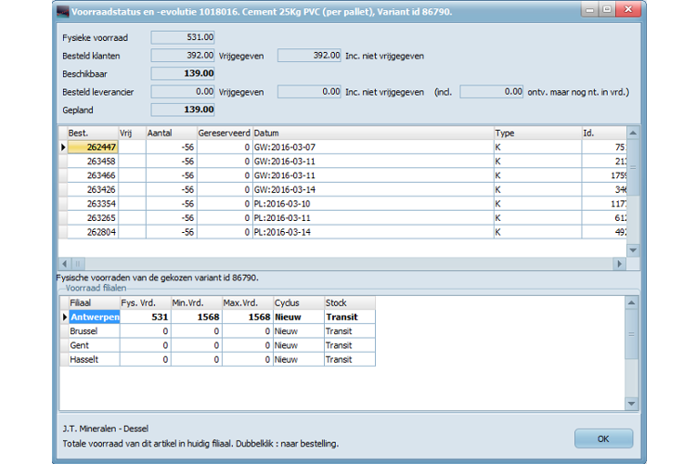Click the Min.Vrd. column header
The height and width of the screenshot is (464, 696).
point(197,303)
